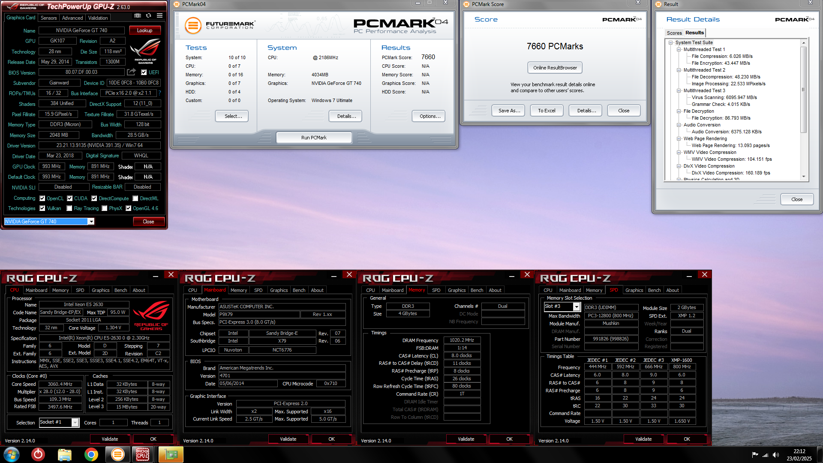Switch to the GPU-Z Sensors tab
The image size is (823, 463).
[48, 18]
